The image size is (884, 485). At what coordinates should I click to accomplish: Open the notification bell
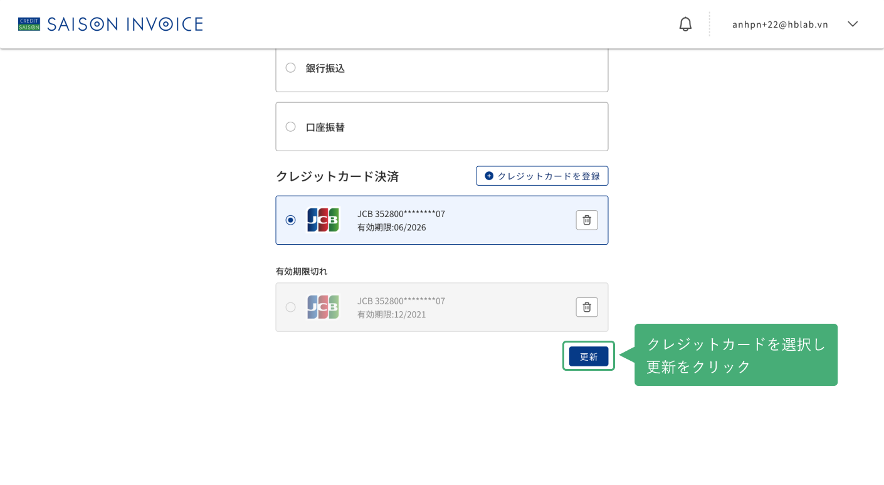tap(685, 24)
